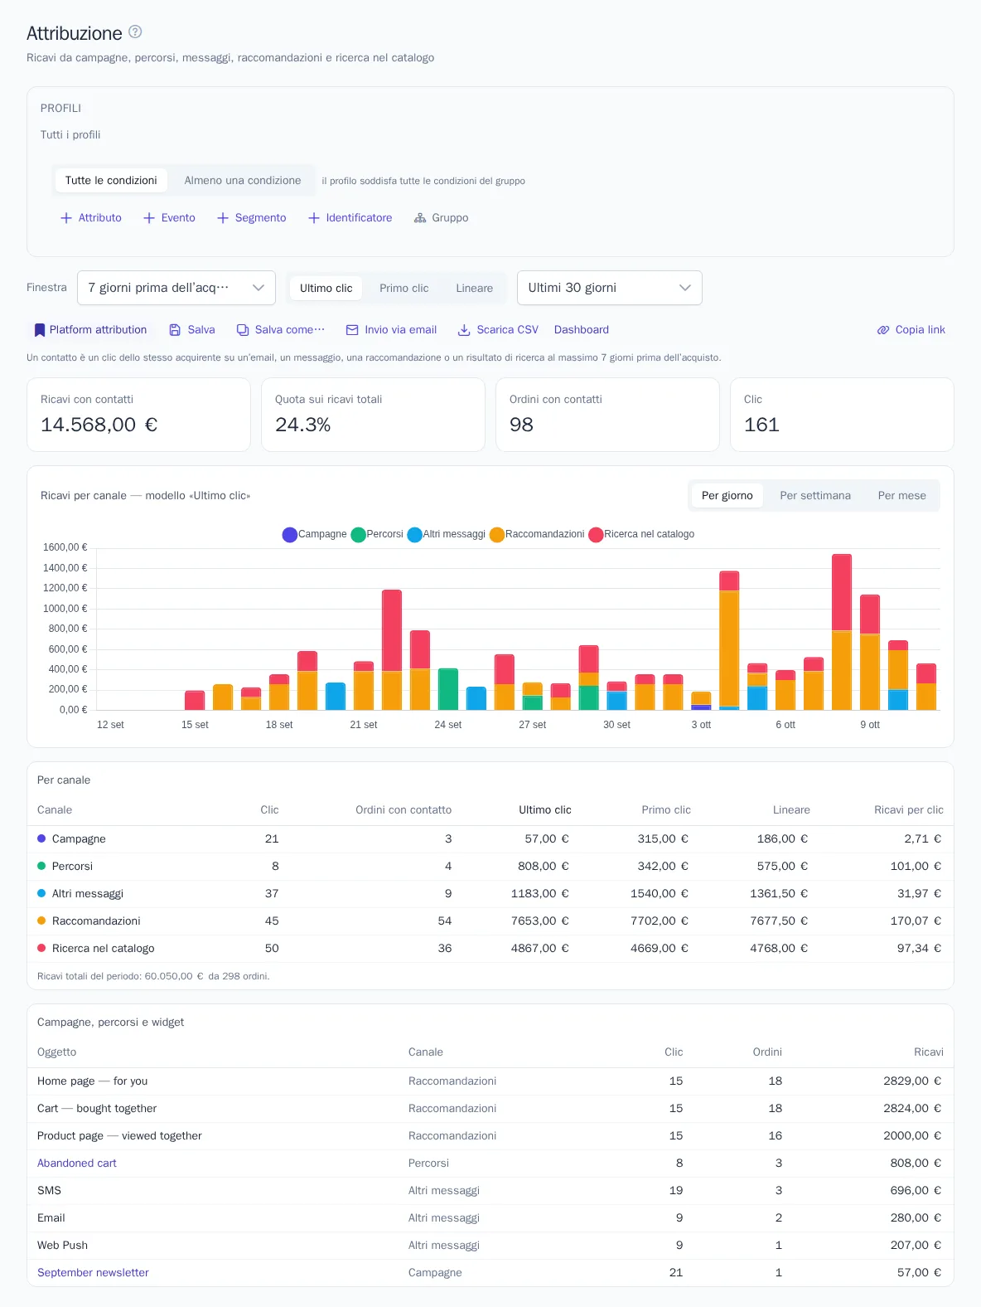This screenshot has width=981, height=1307.
Task: Switch chart to Per mese
Action: [902, 496]
